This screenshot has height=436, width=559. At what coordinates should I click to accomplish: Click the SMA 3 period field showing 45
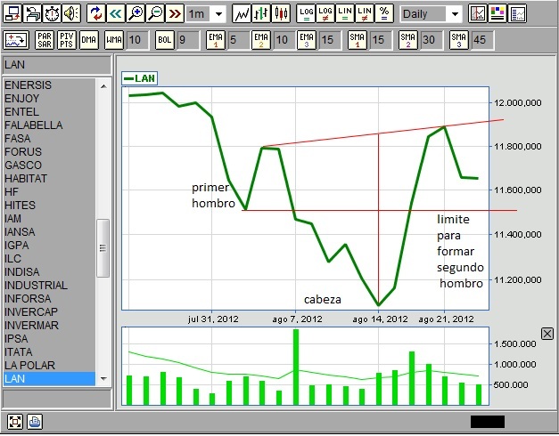(482, 40)
